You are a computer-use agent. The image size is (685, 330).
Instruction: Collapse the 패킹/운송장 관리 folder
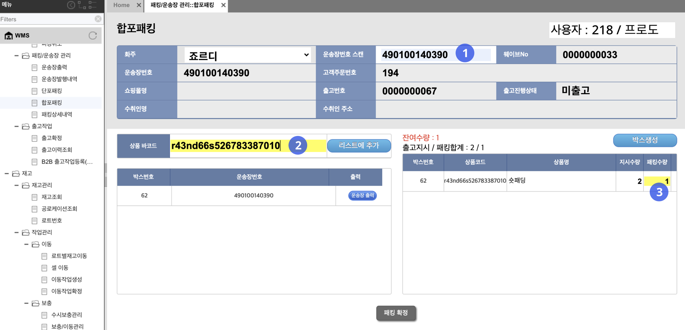tap(16, 55)
